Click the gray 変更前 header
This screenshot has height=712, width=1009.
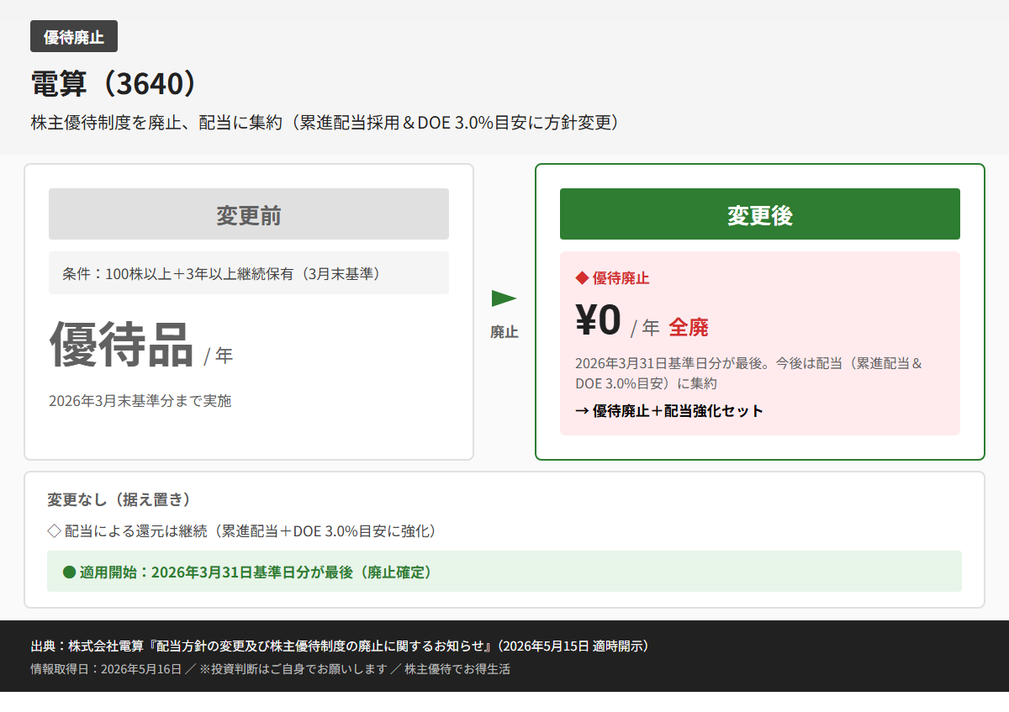click(249, 214)
